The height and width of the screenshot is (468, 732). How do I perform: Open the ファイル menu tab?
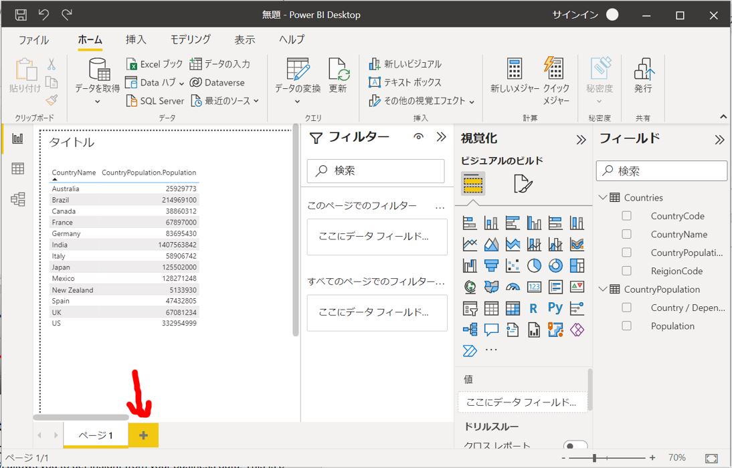(x=33, y=39)
